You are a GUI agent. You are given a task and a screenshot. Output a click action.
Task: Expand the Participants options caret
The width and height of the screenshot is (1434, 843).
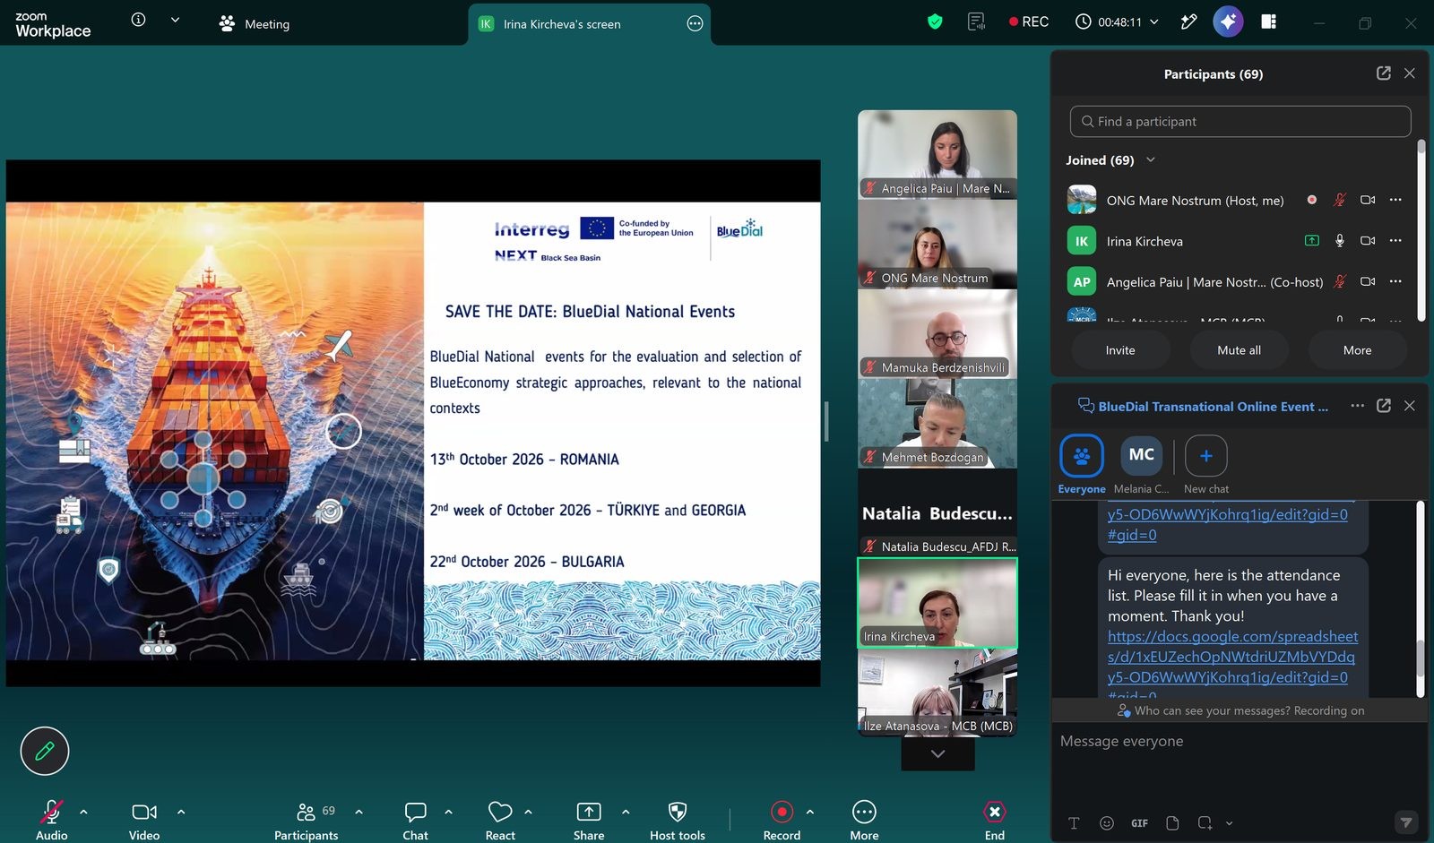click(358, 812)
